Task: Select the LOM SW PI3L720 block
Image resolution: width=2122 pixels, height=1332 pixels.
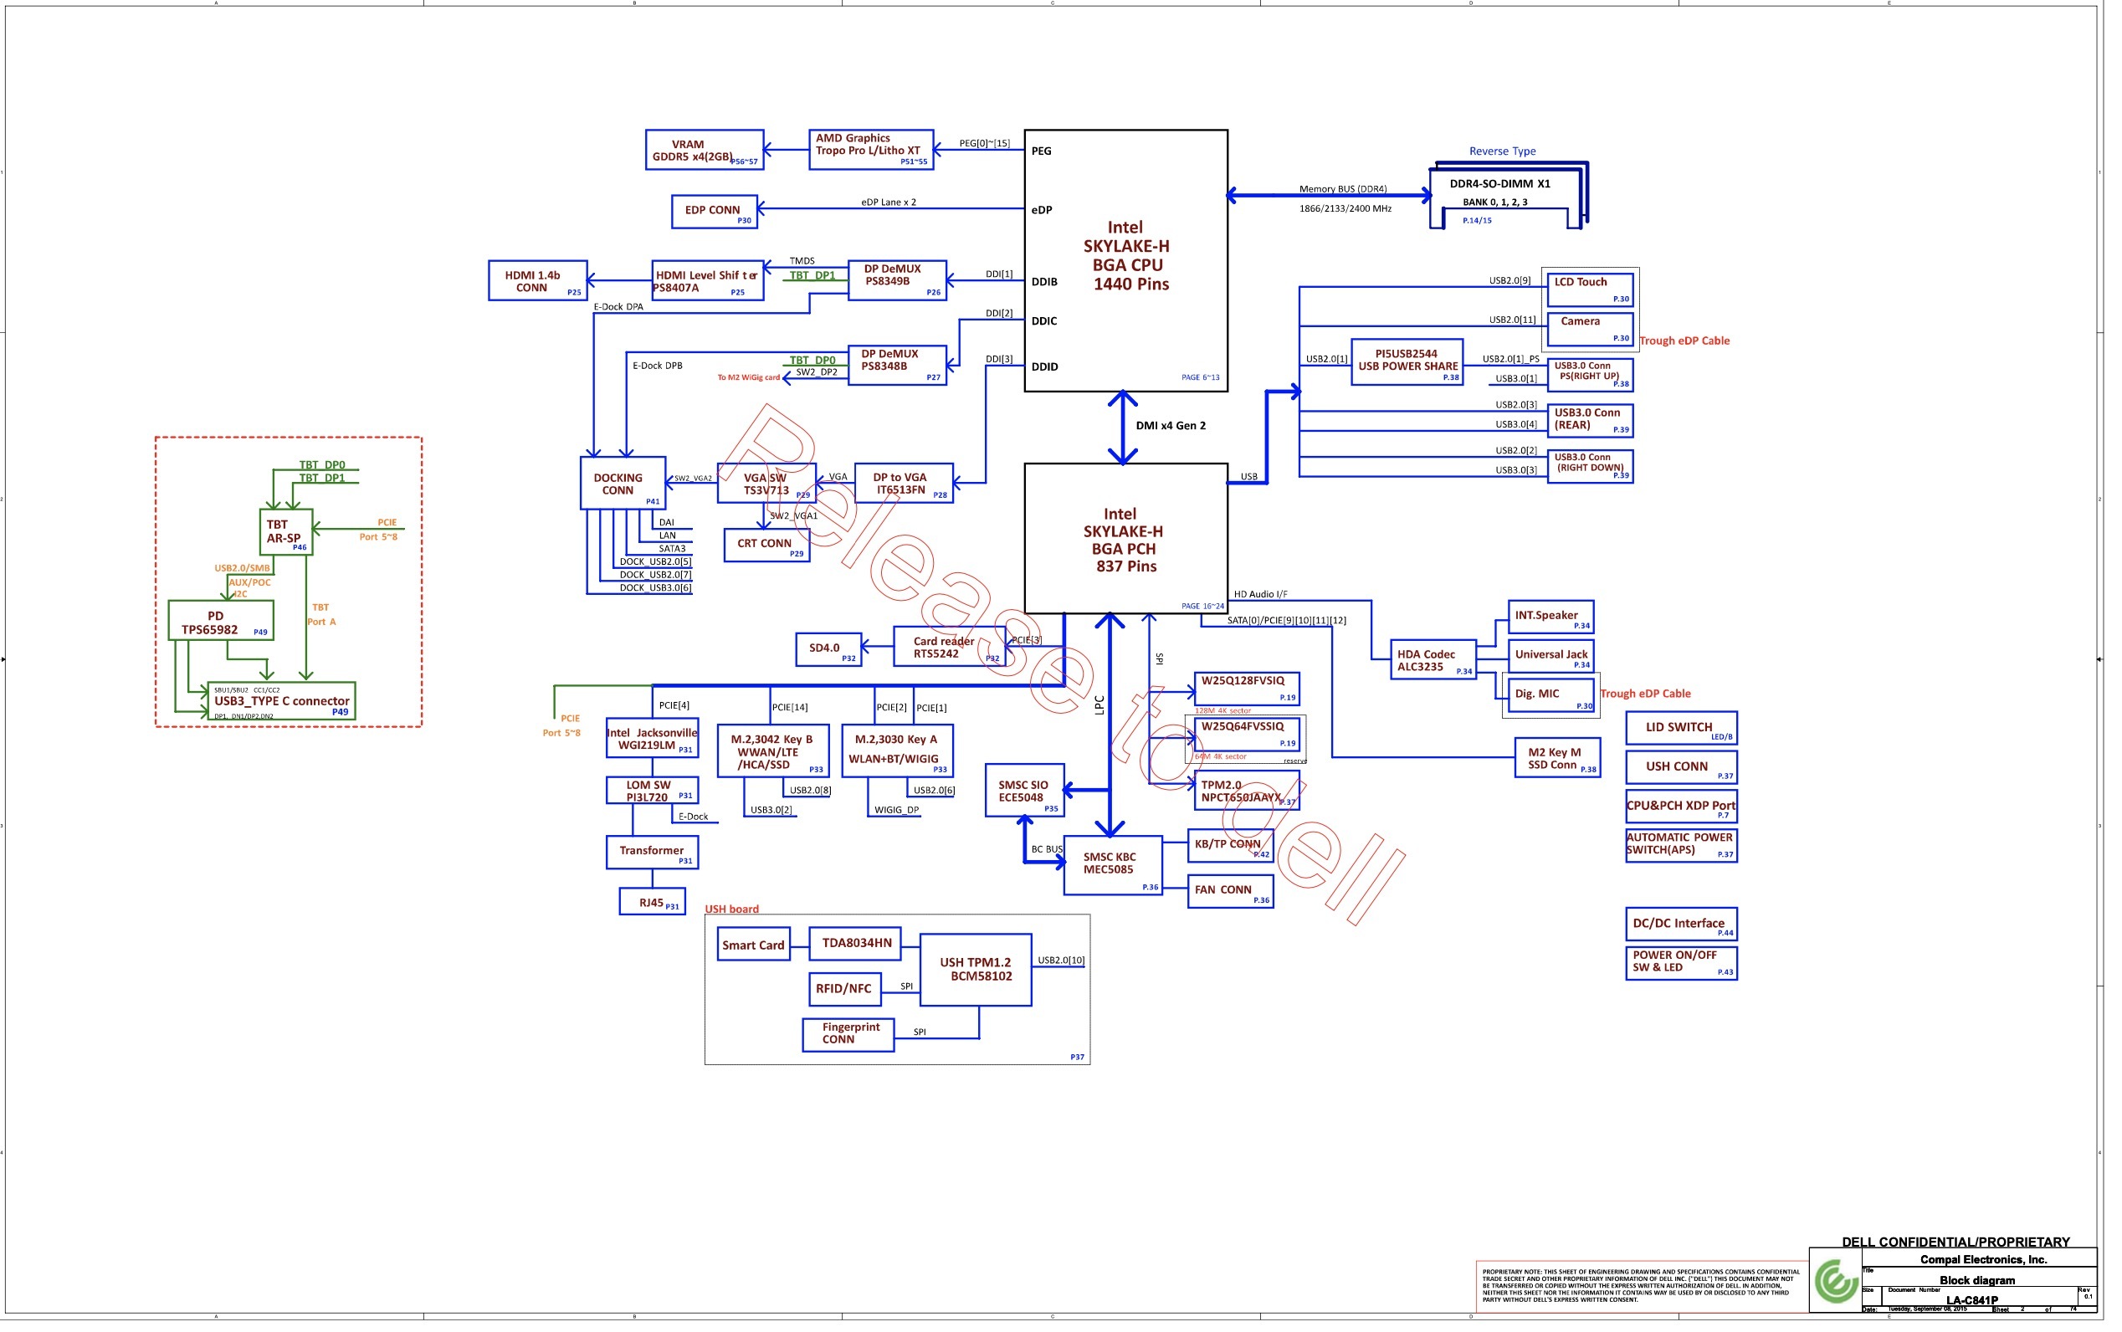Action: tap(652, 790)
